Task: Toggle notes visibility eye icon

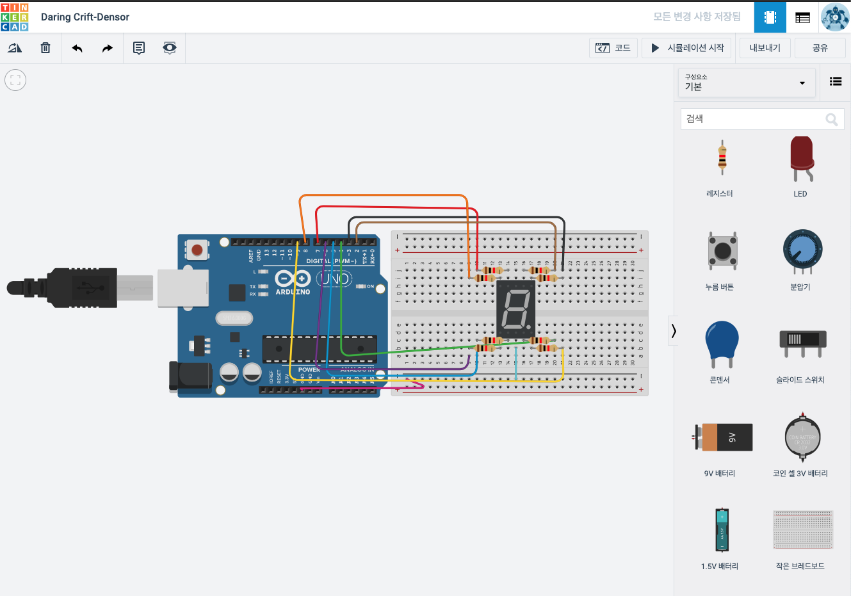Action: [x=169, y=48]
